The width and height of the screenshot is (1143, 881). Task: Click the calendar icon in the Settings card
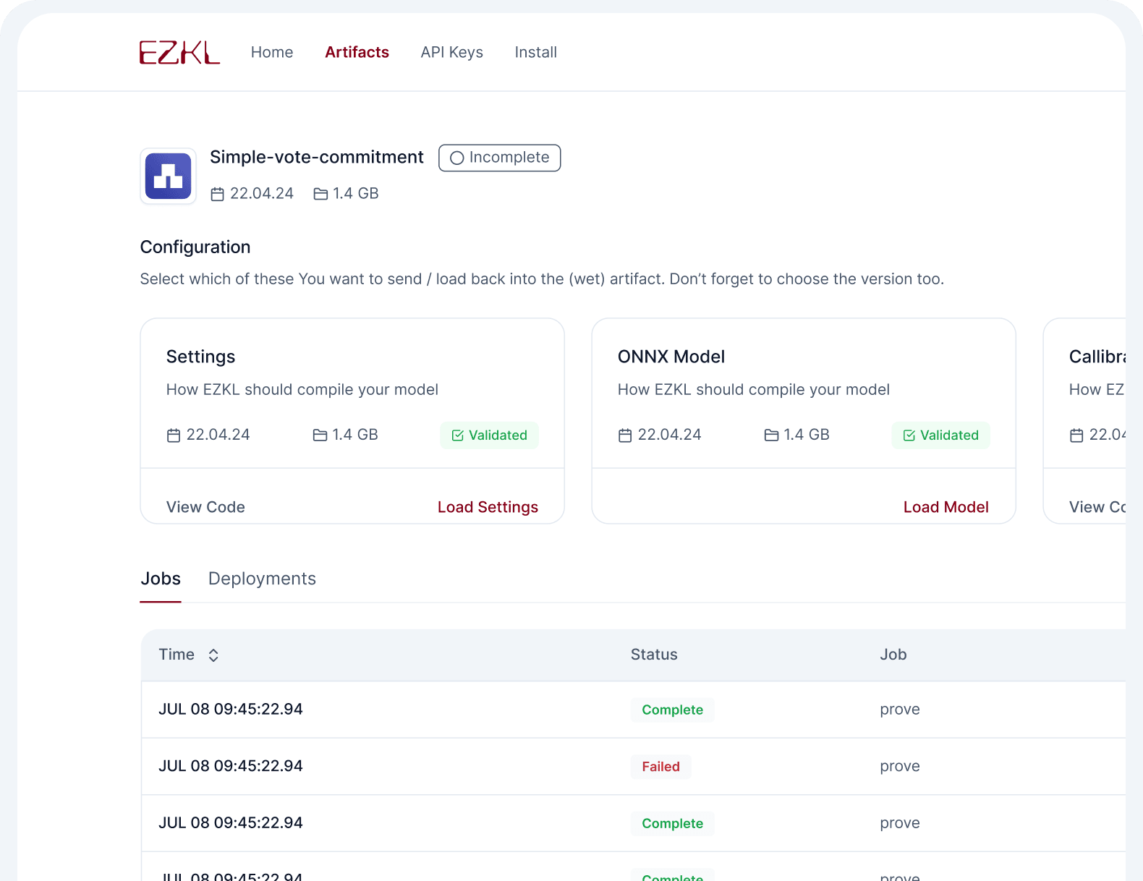(x=174, y=435)
